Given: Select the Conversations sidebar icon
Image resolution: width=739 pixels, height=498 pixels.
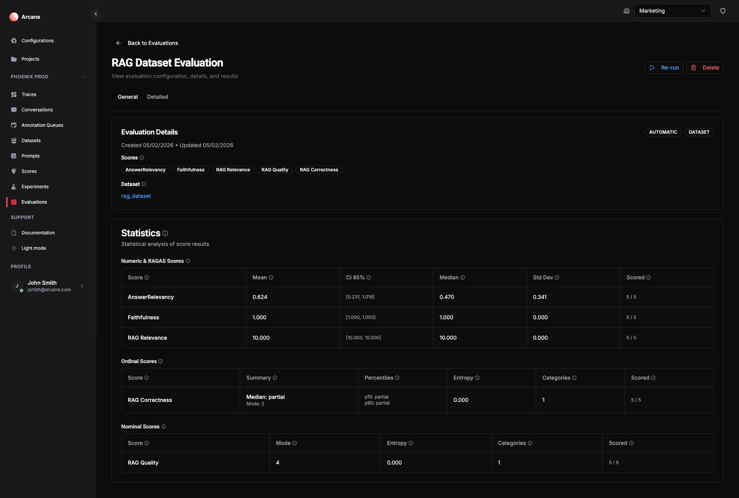Looking at the screenshot, I should [x=14, y=110].
